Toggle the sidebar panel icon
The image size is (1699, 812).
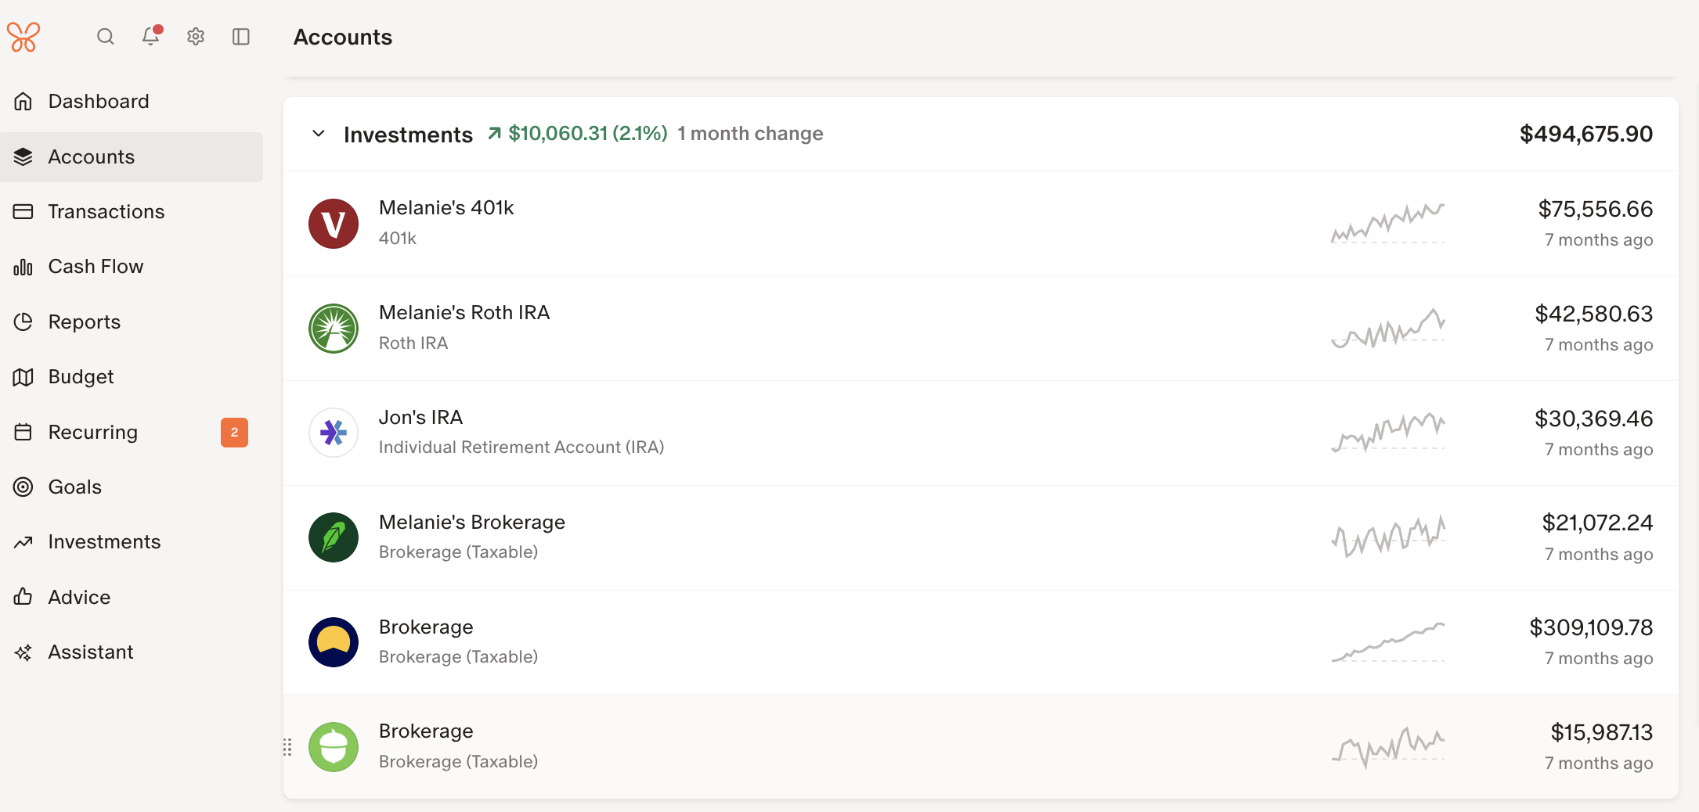[241, 37]
